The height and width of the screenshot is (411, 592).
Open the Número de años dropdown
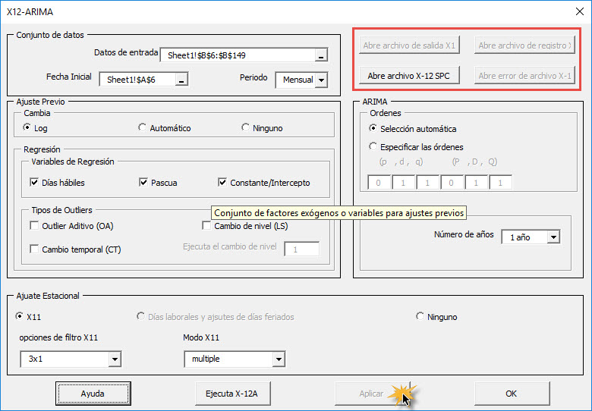pyautogui.click(x=553, y=237)
